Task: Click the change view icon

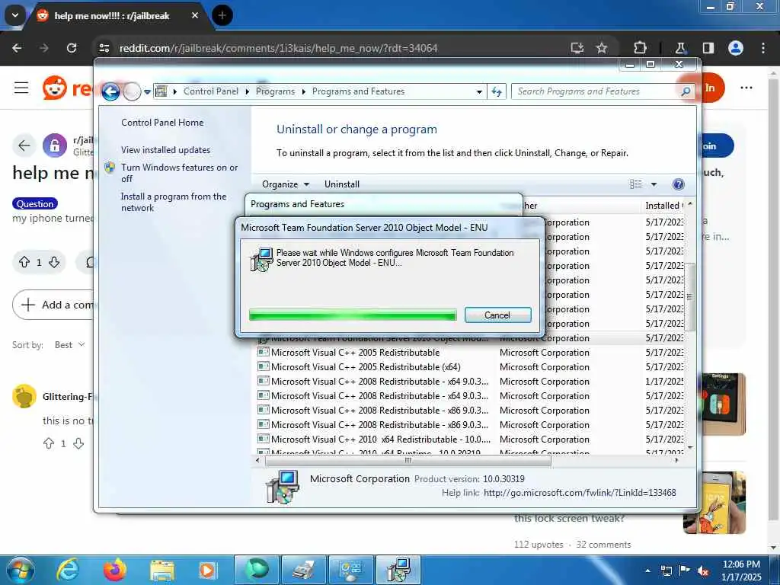Action: (x=636, y=184)
